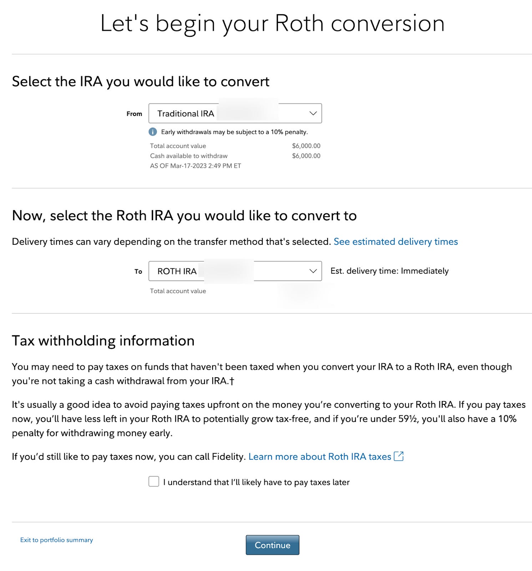Click the page title Let's begin your Roth conversion

point(273,24)
